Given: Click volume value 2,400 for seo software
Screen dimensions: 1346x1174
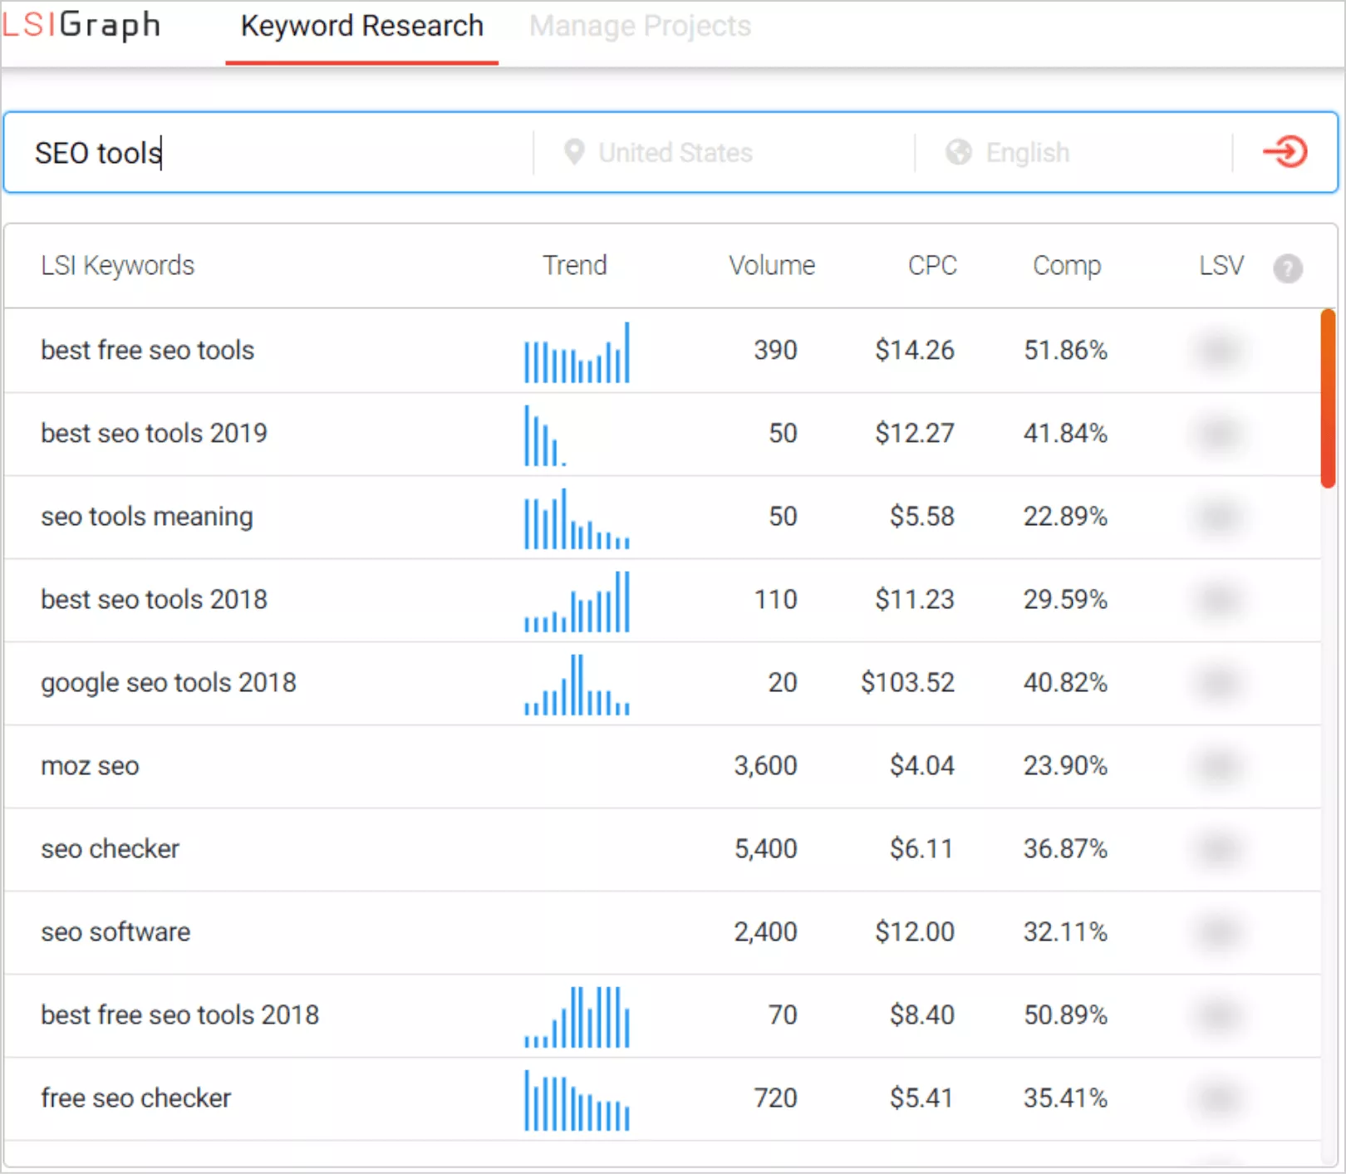Looking at the screenshot, I should (765, 931).
